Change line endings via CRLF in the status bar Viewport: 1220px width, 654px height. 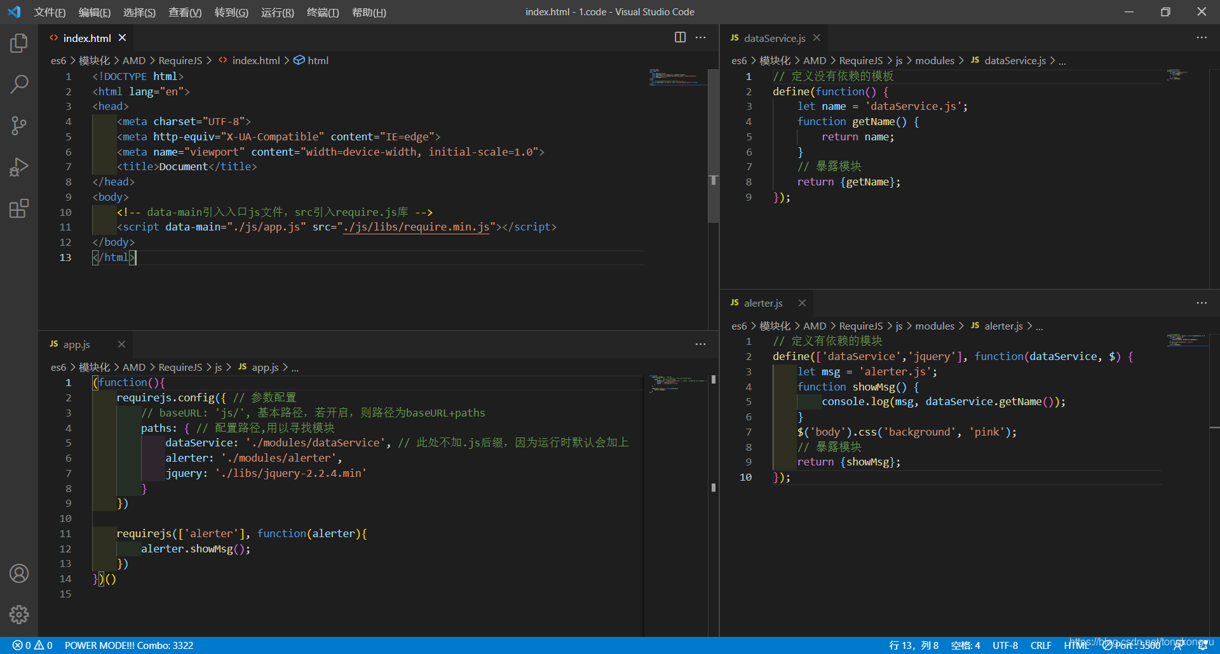1041,645
